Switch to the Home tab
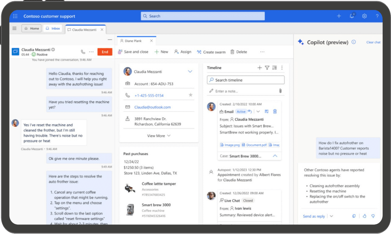The image size is (391, 234). pos(32,29)
